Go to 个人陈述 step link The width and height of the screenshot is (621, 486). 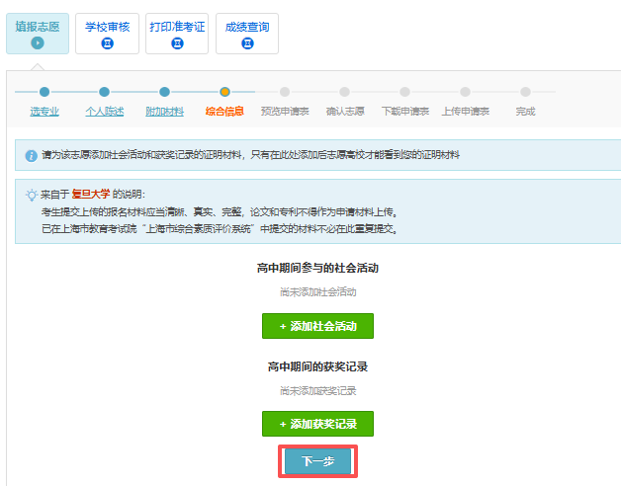point(105,112)
